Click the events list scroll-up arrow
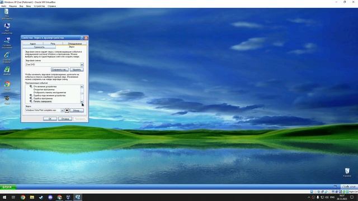Screen dimensions: 358x201 [82, 87]
